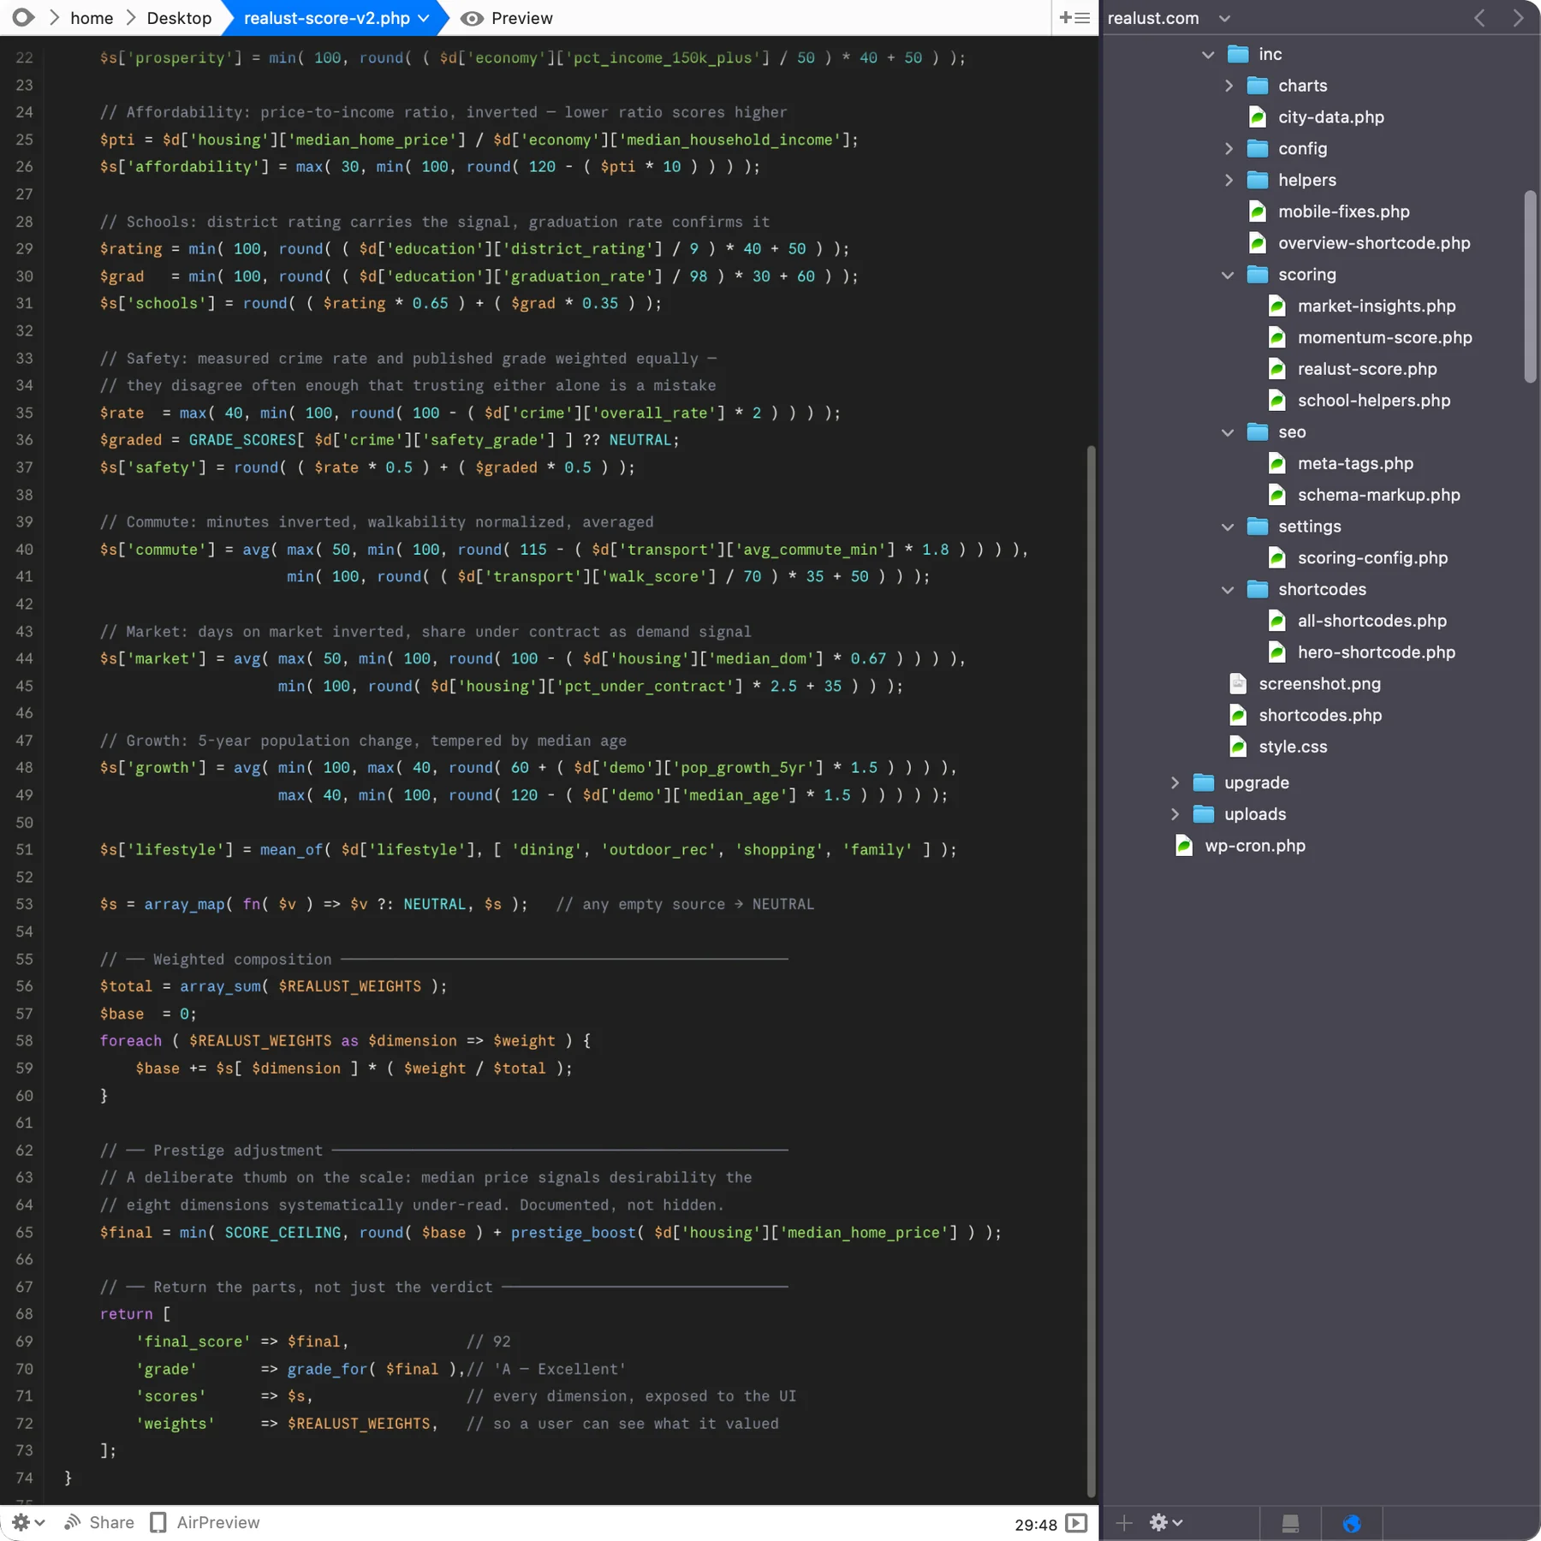Image resolution: width=1541 pixels, height=1541 pixels.
Task: Open editor settings gear menu at bottom left
Action: click(x=27, y=1522)
